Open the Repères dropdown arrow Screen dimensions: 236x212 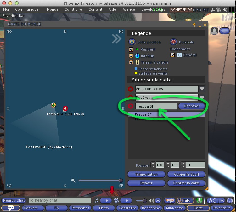pyautogui.click(x=202, y=97)
